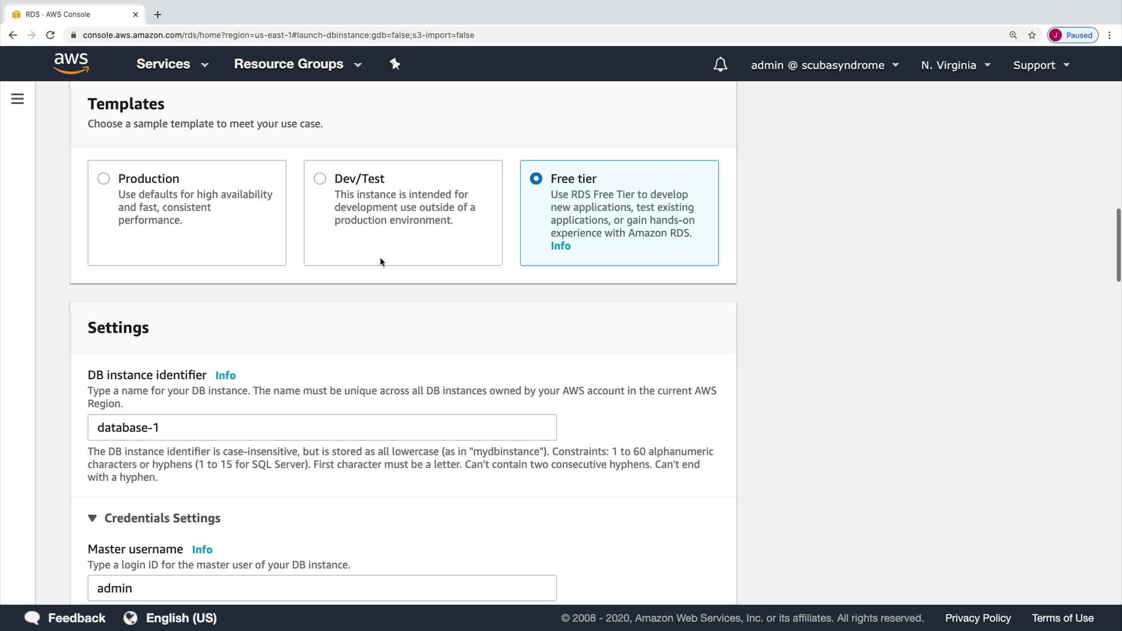The width and height of the screenshot is (1122, 631).
Task: Open the Support menu
Action: click(1041, 65)
